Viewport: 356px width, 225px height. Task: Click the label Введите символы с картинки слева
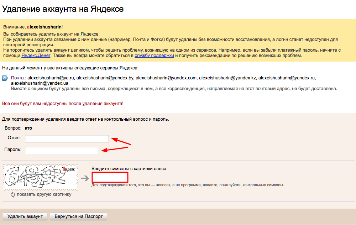click(x=130, y=169)
